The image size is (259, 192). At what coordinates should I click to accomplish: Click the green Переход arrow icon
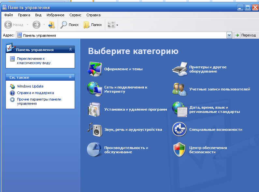point(237,35)
